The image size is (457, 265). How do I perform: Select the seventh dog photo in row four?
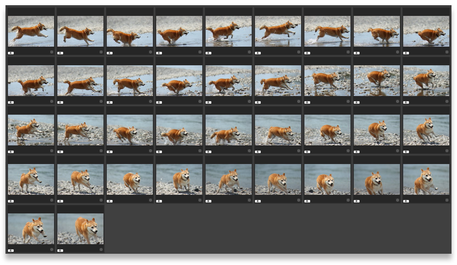click(x=327, y=179)
